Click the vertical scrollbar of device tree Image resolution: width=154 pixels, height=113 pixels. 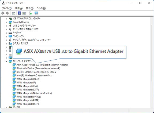152,53
